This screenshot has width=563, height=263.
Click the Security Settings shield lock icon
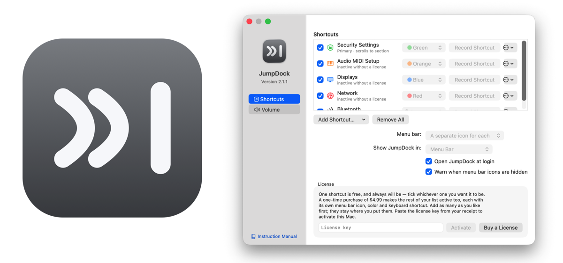(330, 48)
